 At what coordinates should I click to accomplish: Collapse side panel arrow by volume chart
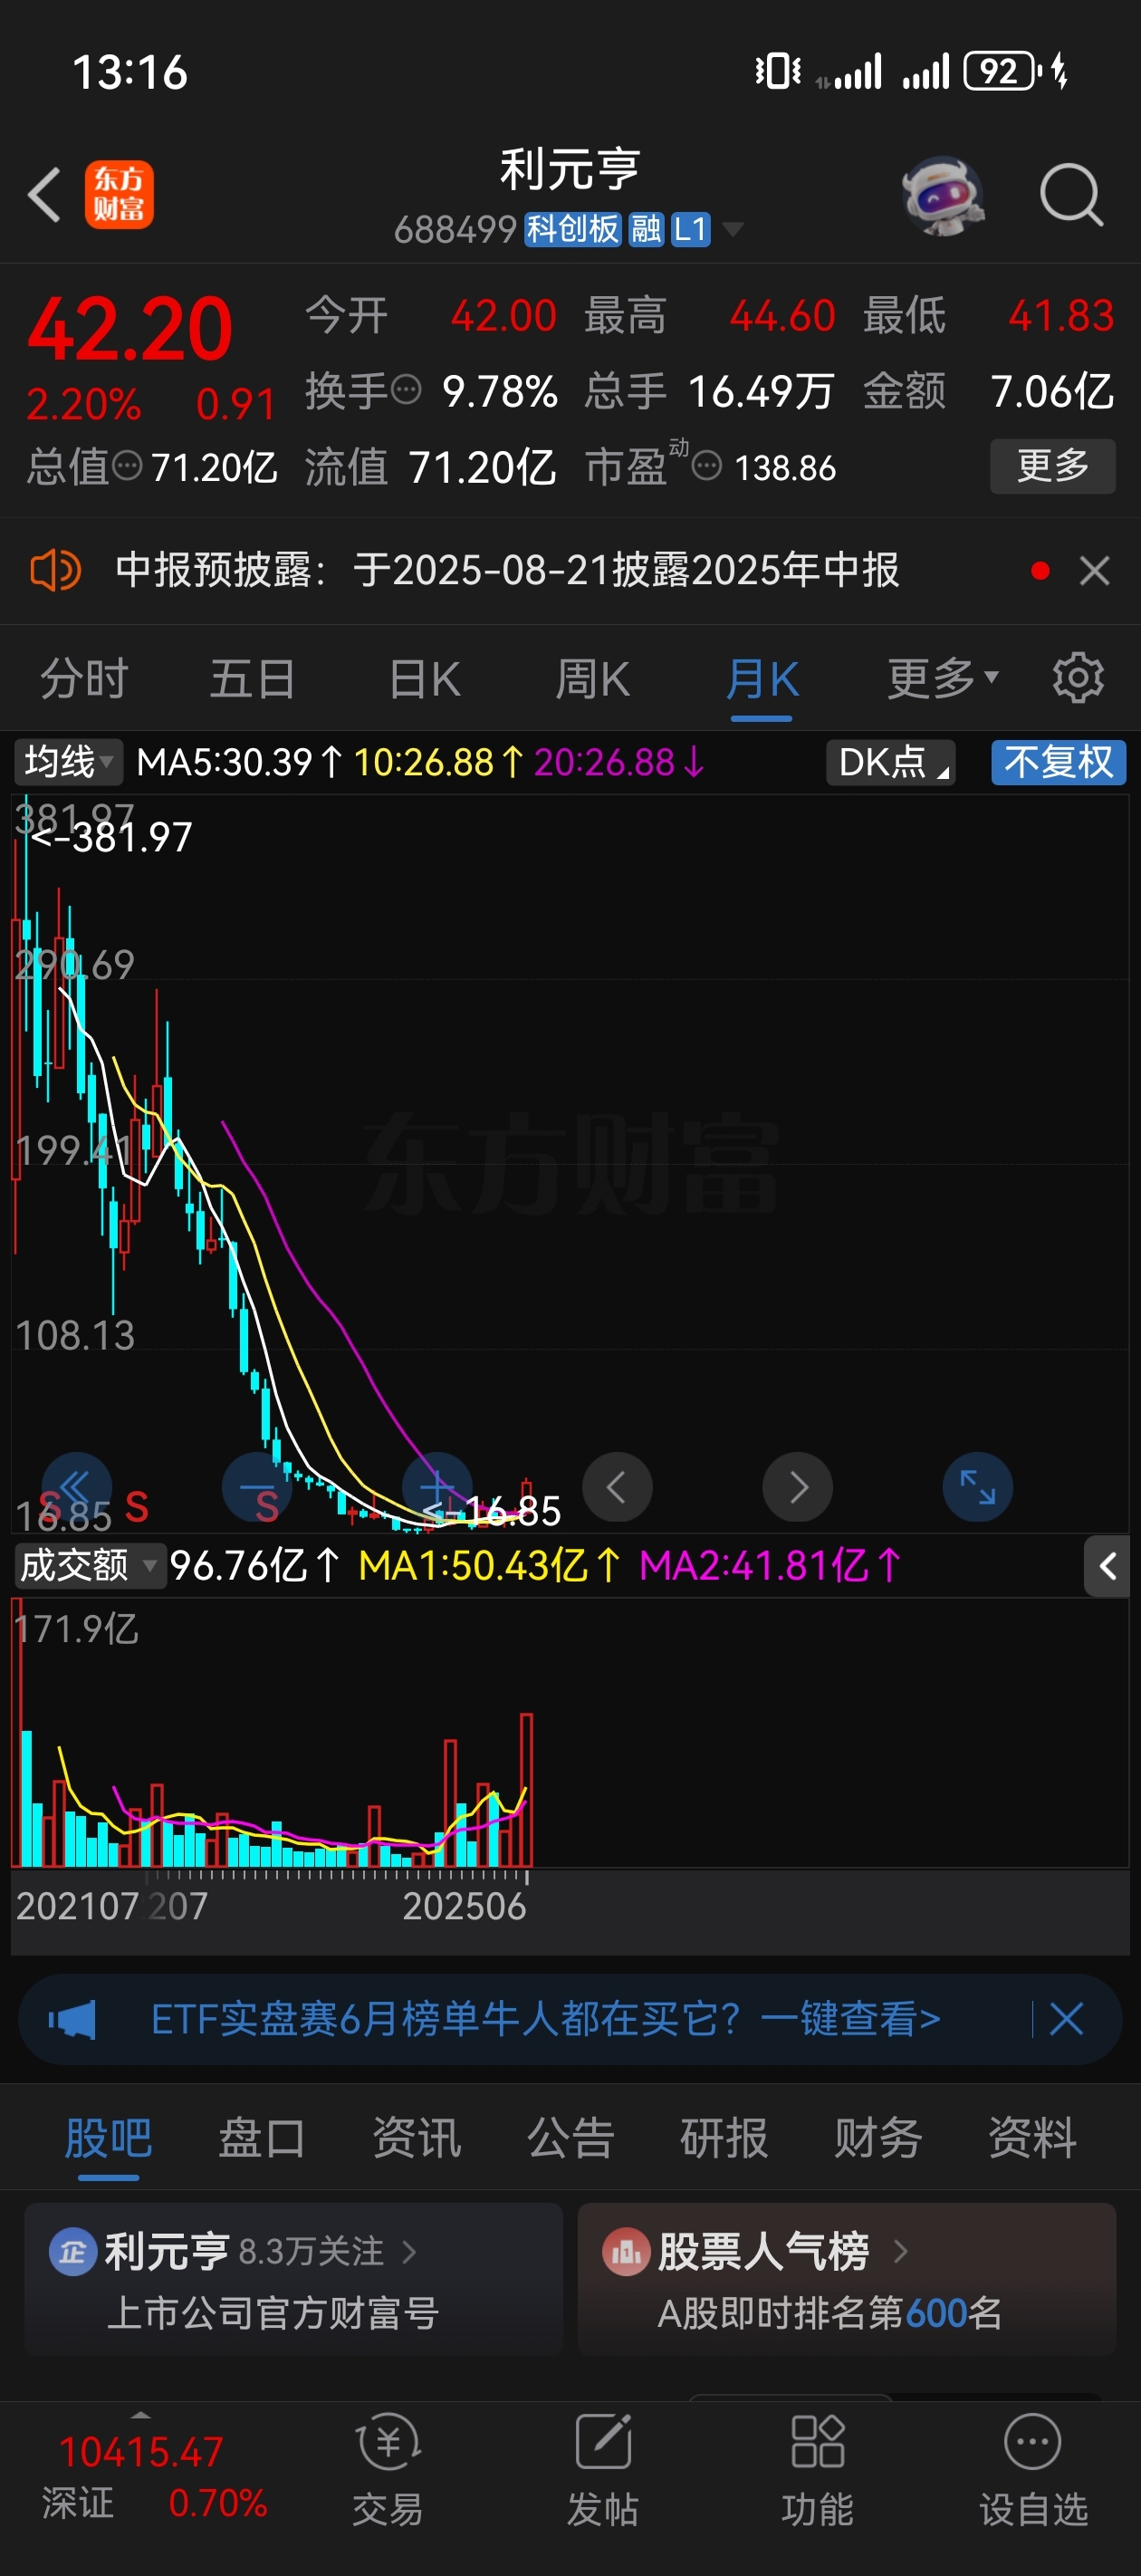pos(1107,1566)
